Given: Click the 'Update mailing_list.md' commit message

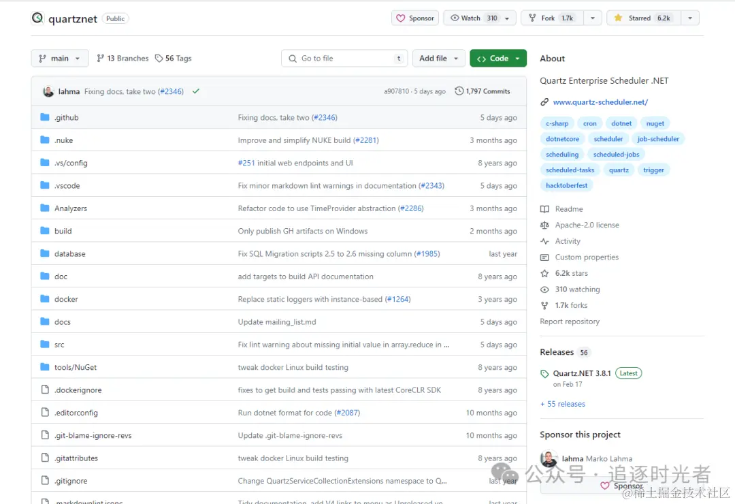Looking at the screenshot, I should click(276, 322).
